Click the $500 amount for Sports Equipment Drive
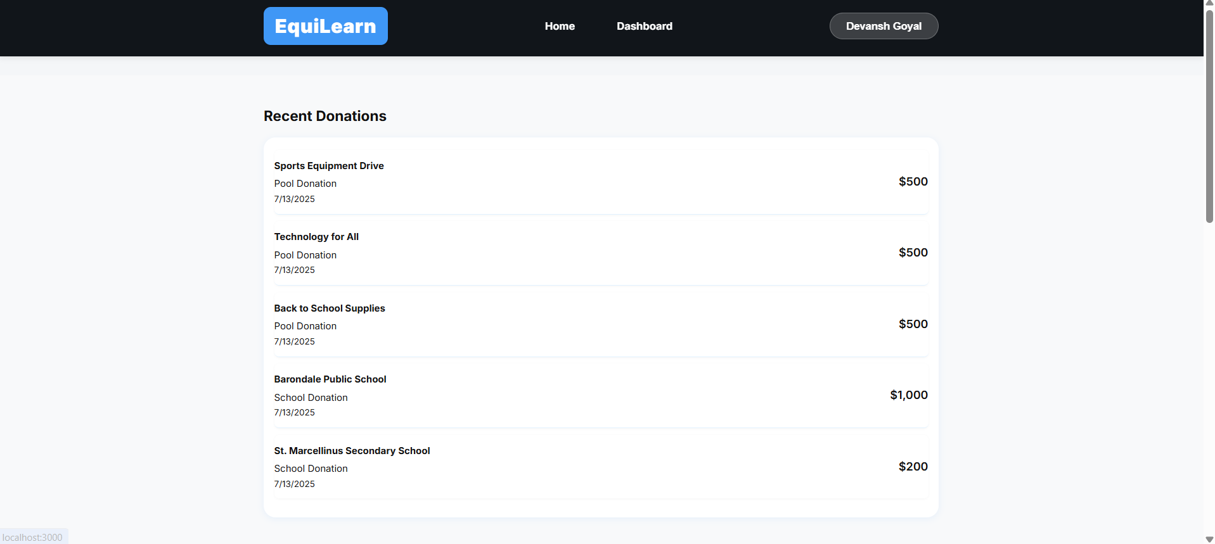Viewport: 1215px width, 544px height. click(913, 181)
